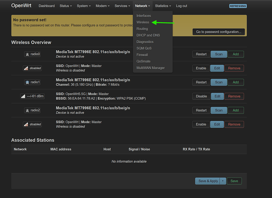The height and width of the screenshot is (198, 272).
Task: Click the Network column header
Action: pos(20,149)
